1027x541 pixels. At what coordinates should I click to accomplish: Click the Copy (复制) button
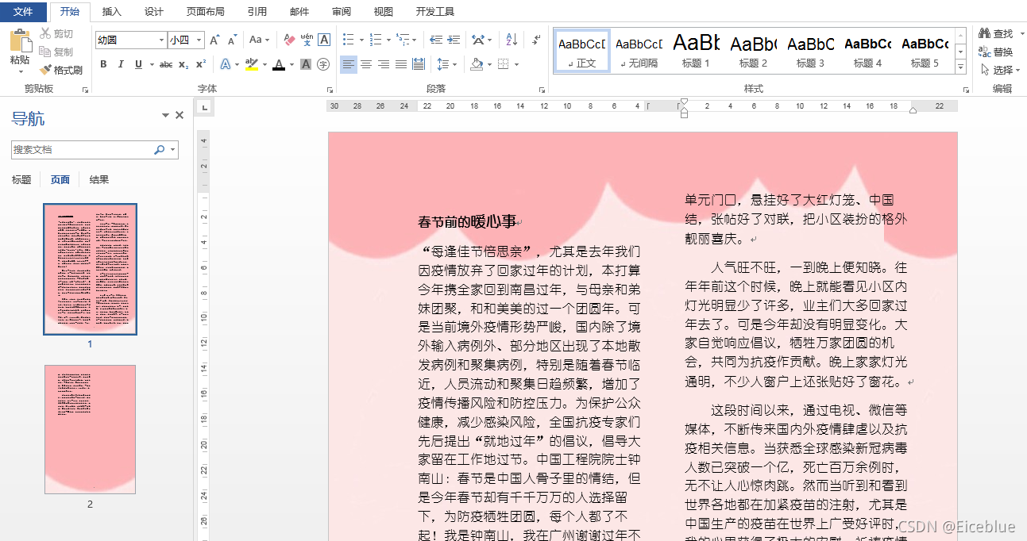56,52
